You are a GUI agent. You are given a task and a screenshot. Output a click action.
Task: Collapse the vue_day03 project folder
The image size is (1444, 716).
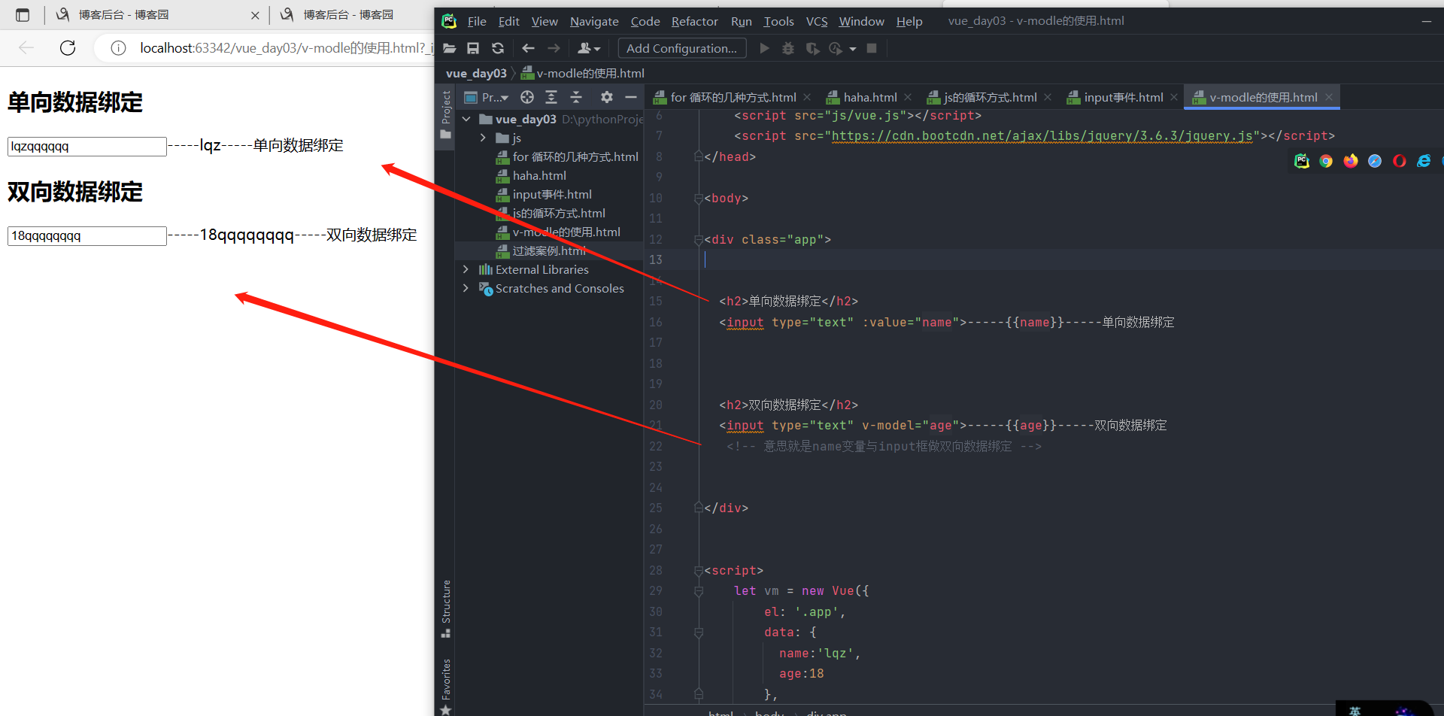pyautogui.click(x=466, y=119)
